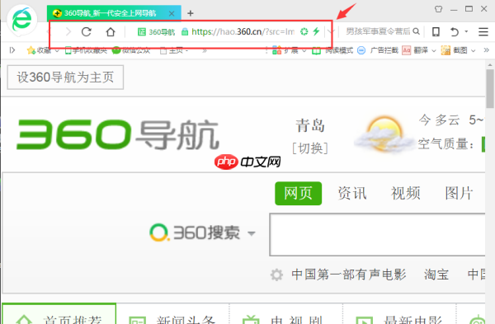Viewport: 495px width, 324px height.
Task: Click the 收藏 favorites star
Action: pos(31,50)
